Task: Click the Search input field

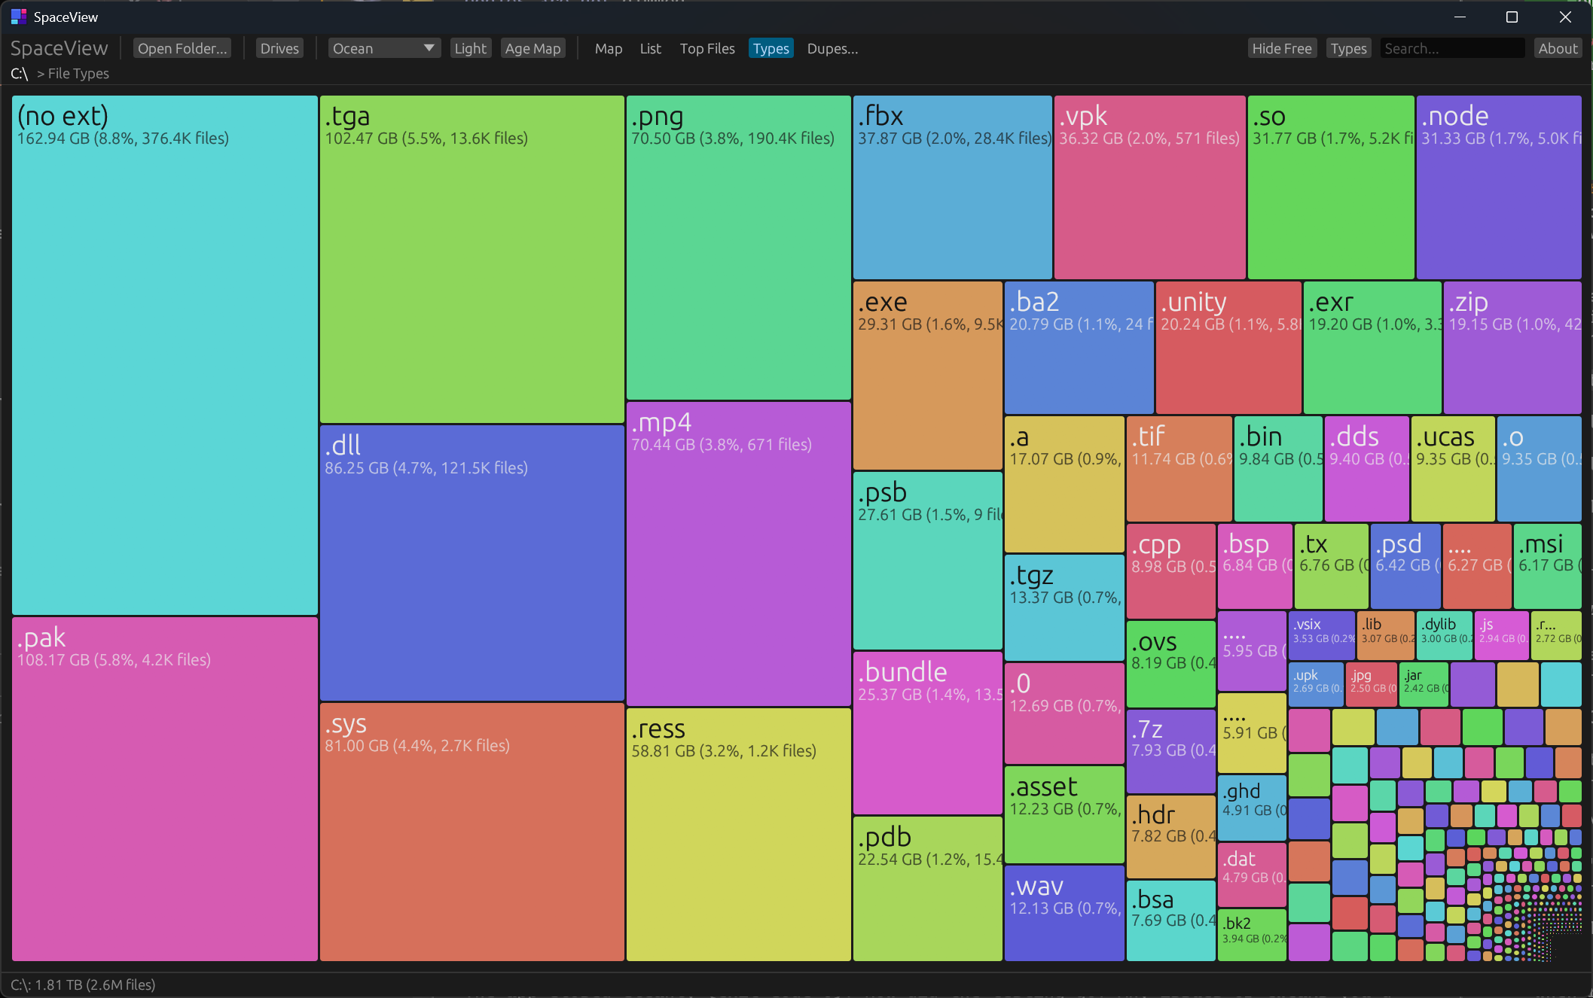Action: [1451, 48]
